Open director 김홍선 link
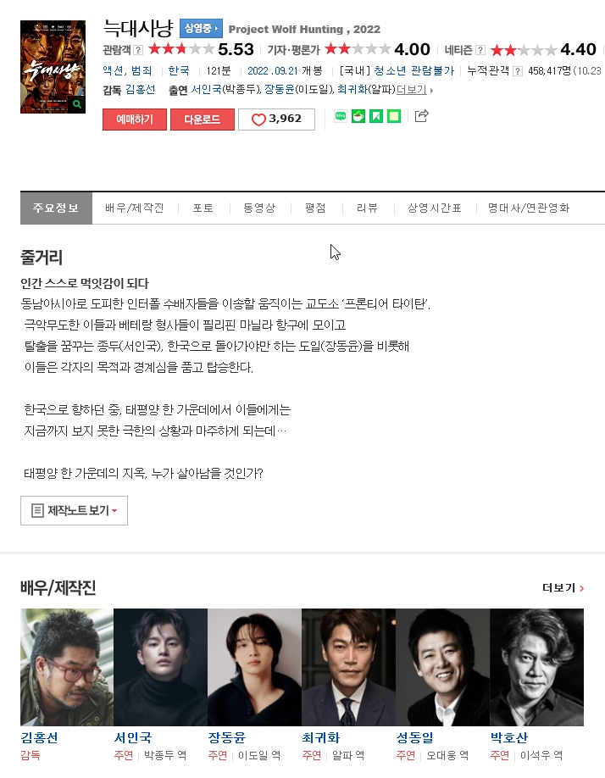605x778 pixels. tap(141, 89)
